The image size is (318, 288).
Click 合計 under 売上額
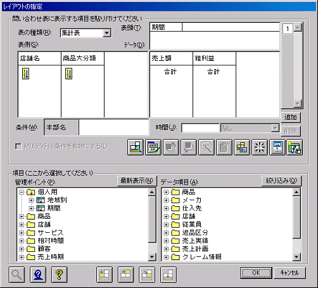(x=170, y=72)
